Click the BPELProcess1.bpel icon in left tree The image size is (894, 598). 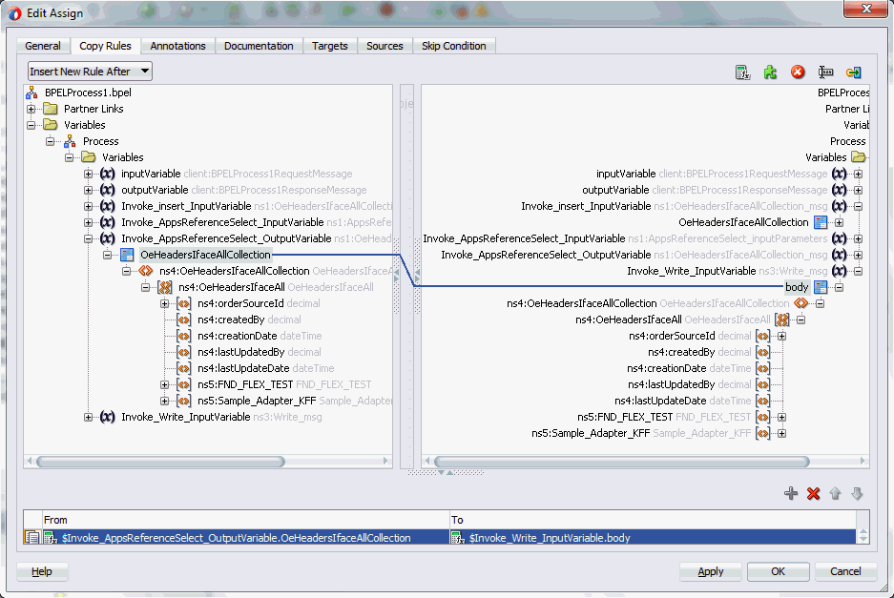[31, 93]
